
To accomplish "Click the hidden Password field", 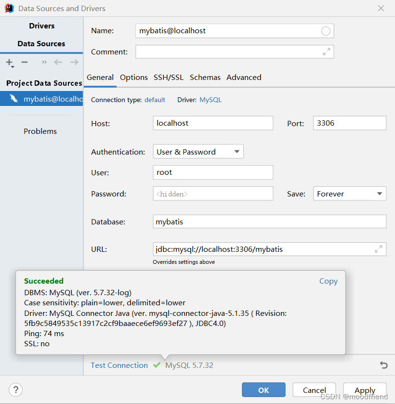I will tap(213, 194).
